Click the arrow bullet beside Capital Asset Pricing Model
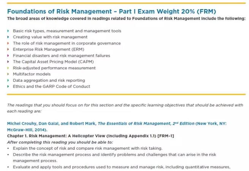This screenshot has height=171, width=249. coord(8,62)
